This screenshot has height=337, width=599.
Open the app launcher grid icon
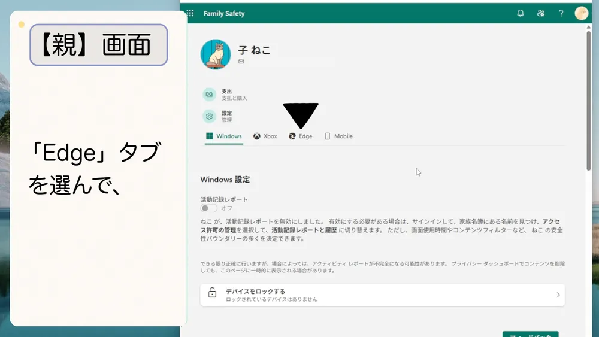click(x=190, y=13)
